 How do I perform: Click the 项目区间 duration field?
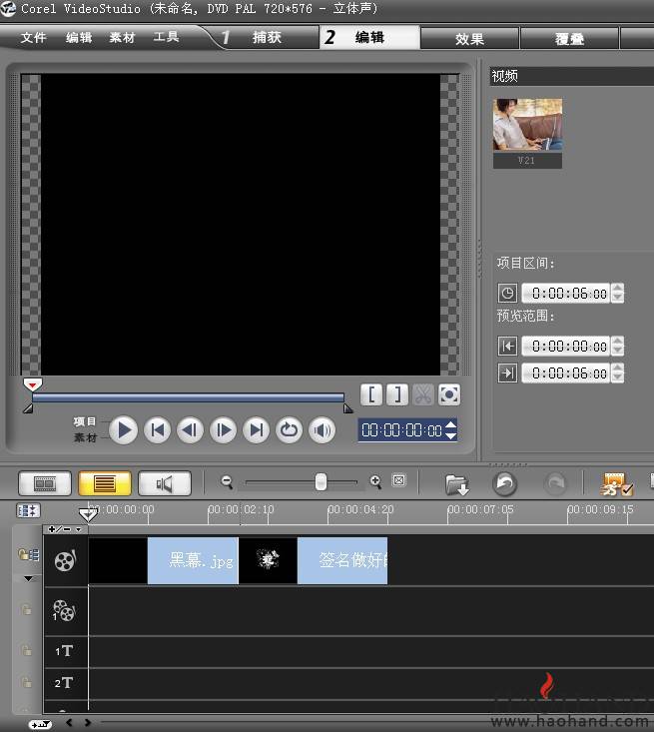point(566,294)
